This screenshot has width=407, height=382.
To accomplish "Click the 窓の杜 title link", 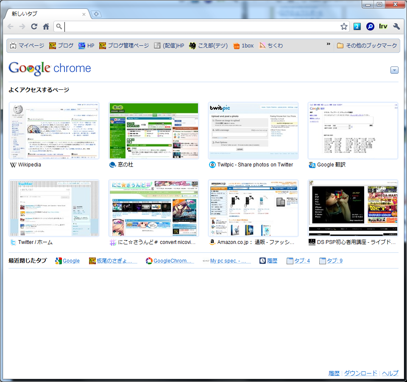I will [x=125, y=165].
